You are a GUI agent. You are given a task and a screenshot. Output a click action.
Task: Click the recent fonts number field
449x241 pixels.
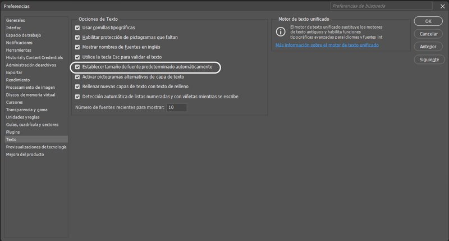tap(176, 107)
